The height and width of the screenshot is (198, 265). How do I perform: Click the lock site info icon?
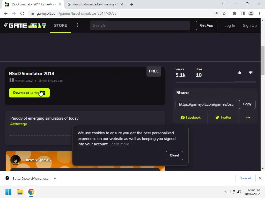coord(33,13)
